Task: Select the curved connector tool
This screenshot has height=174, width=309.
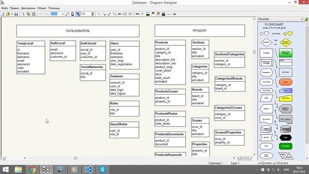Action: coord(114,14)
